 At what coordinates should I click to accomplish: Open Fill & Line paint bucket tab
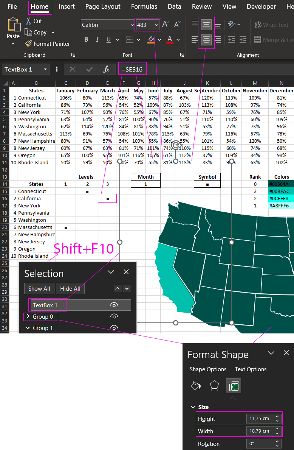click(195, 386)
